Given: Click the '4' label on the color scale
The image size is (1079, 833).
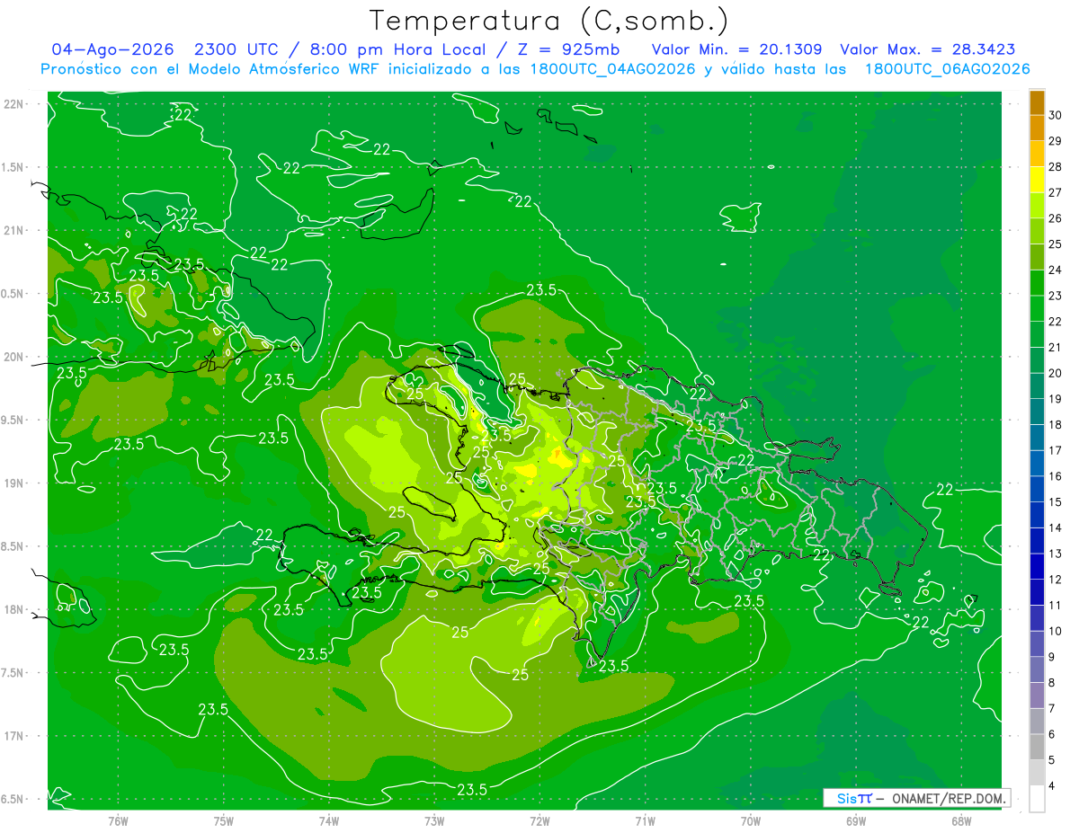Looking at the screenshot, I should (1052, 785).
